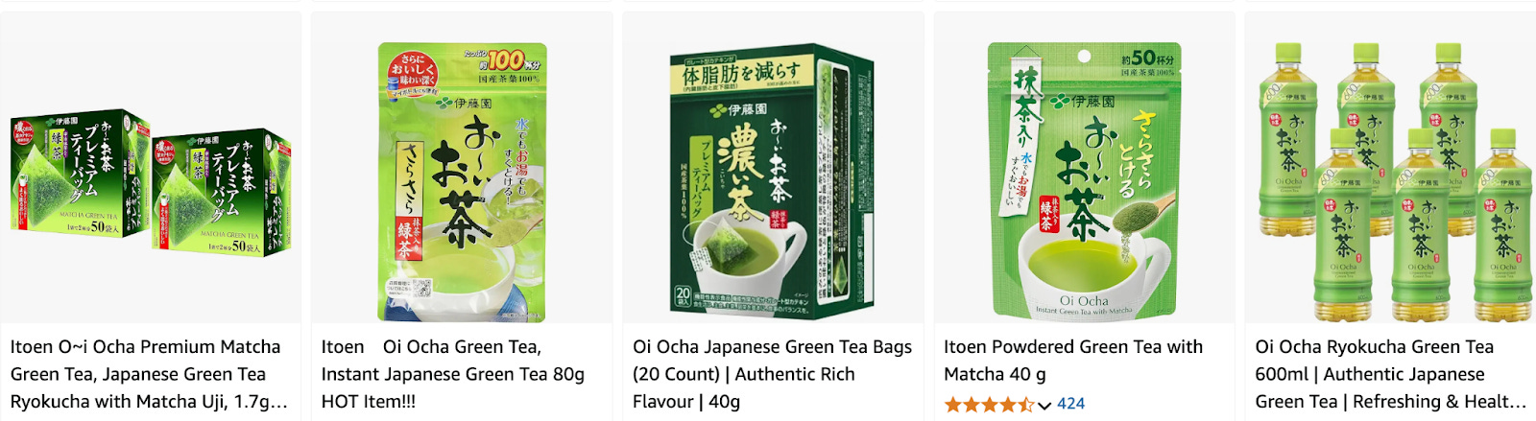Screen dimensions: 1536x421
Task: Click the 'Flavour | 40g' text line
Action: pos(686,402)
